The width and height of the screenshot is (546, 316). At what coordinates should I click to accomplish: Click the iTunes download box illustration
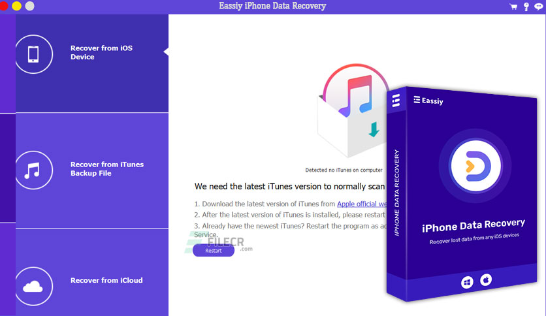click(x=353, y=110)
